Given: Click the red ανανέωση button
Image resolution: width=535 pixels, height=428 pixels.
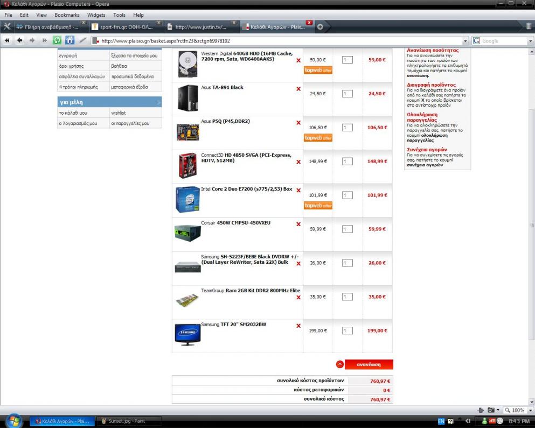Looking at the screenshot, I should pyautogui.click(x=369, y=364).
